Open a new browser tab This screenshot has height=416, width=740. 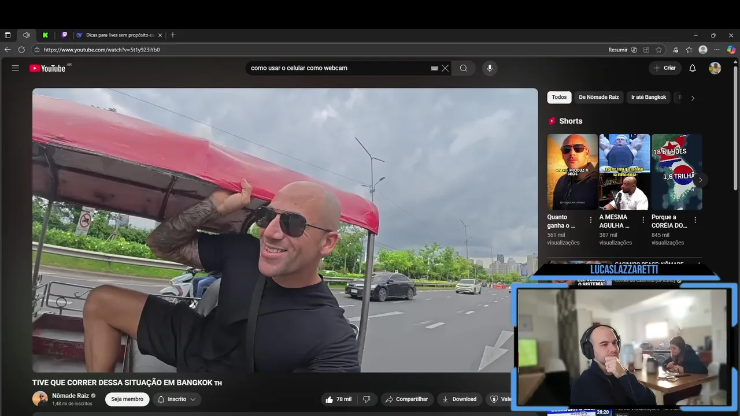172,35
